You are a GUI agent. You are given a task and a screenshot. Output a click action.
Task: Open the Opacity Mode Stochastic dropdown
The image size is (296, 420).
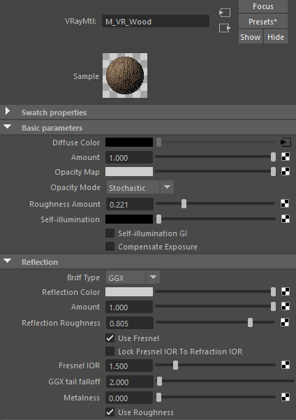click(x=140, y=187)
